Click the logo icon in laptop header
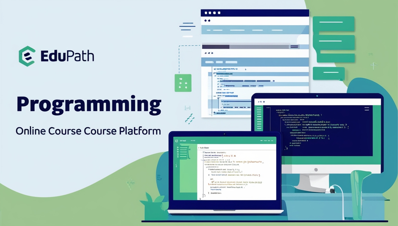The width and height of the screenshot is (398, 226). click(x=177, y=141)
